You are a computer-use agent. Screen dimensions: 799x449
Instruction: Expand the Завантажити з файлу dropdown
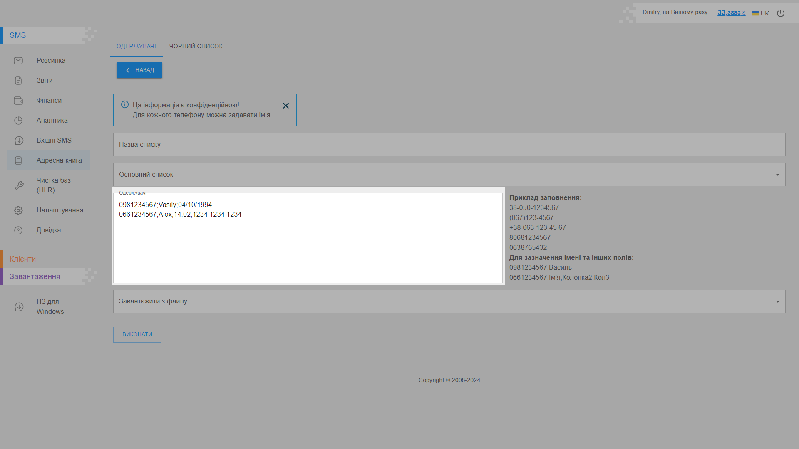pyautogui.click(x=777, y=301)
